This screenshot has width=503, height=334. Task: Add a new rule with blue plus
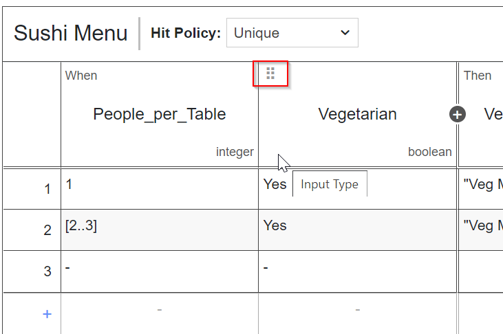47,314
